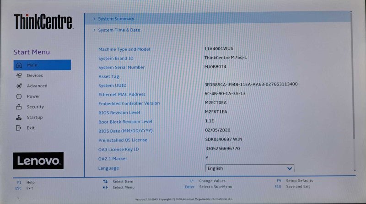
Task: Click the value M2FKT1EA
Action: [216, 112]
